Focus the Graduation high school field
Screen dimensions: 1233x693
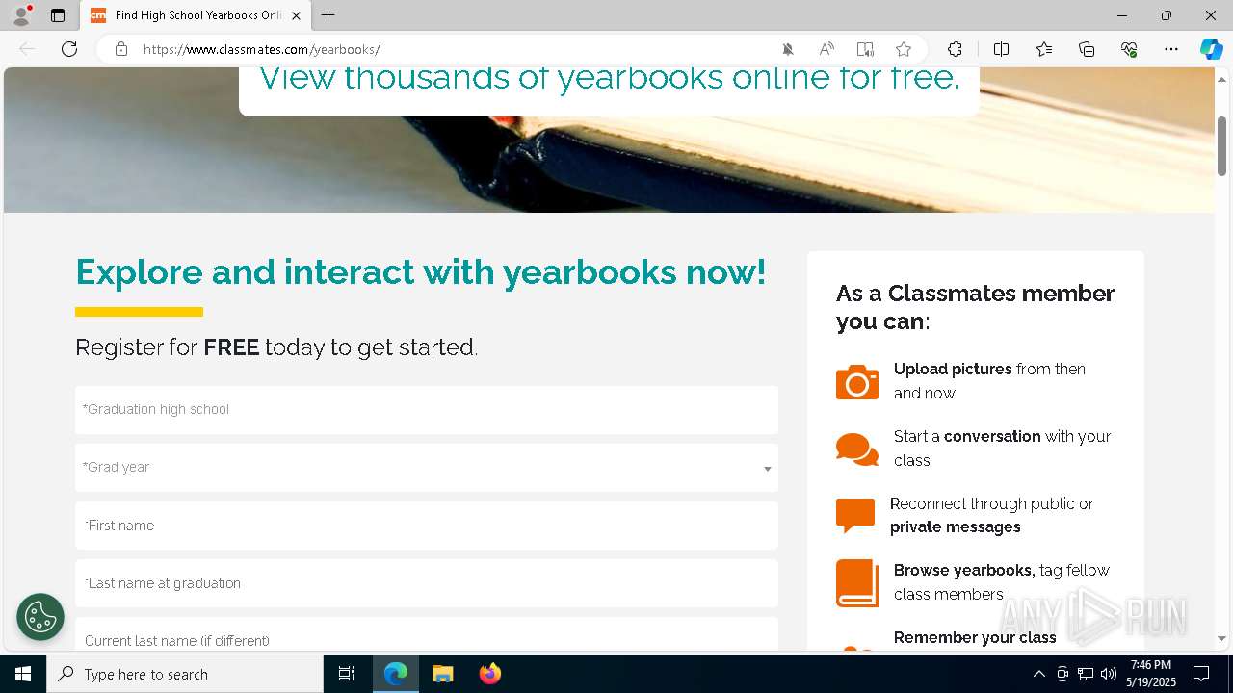tap(427, 410)
